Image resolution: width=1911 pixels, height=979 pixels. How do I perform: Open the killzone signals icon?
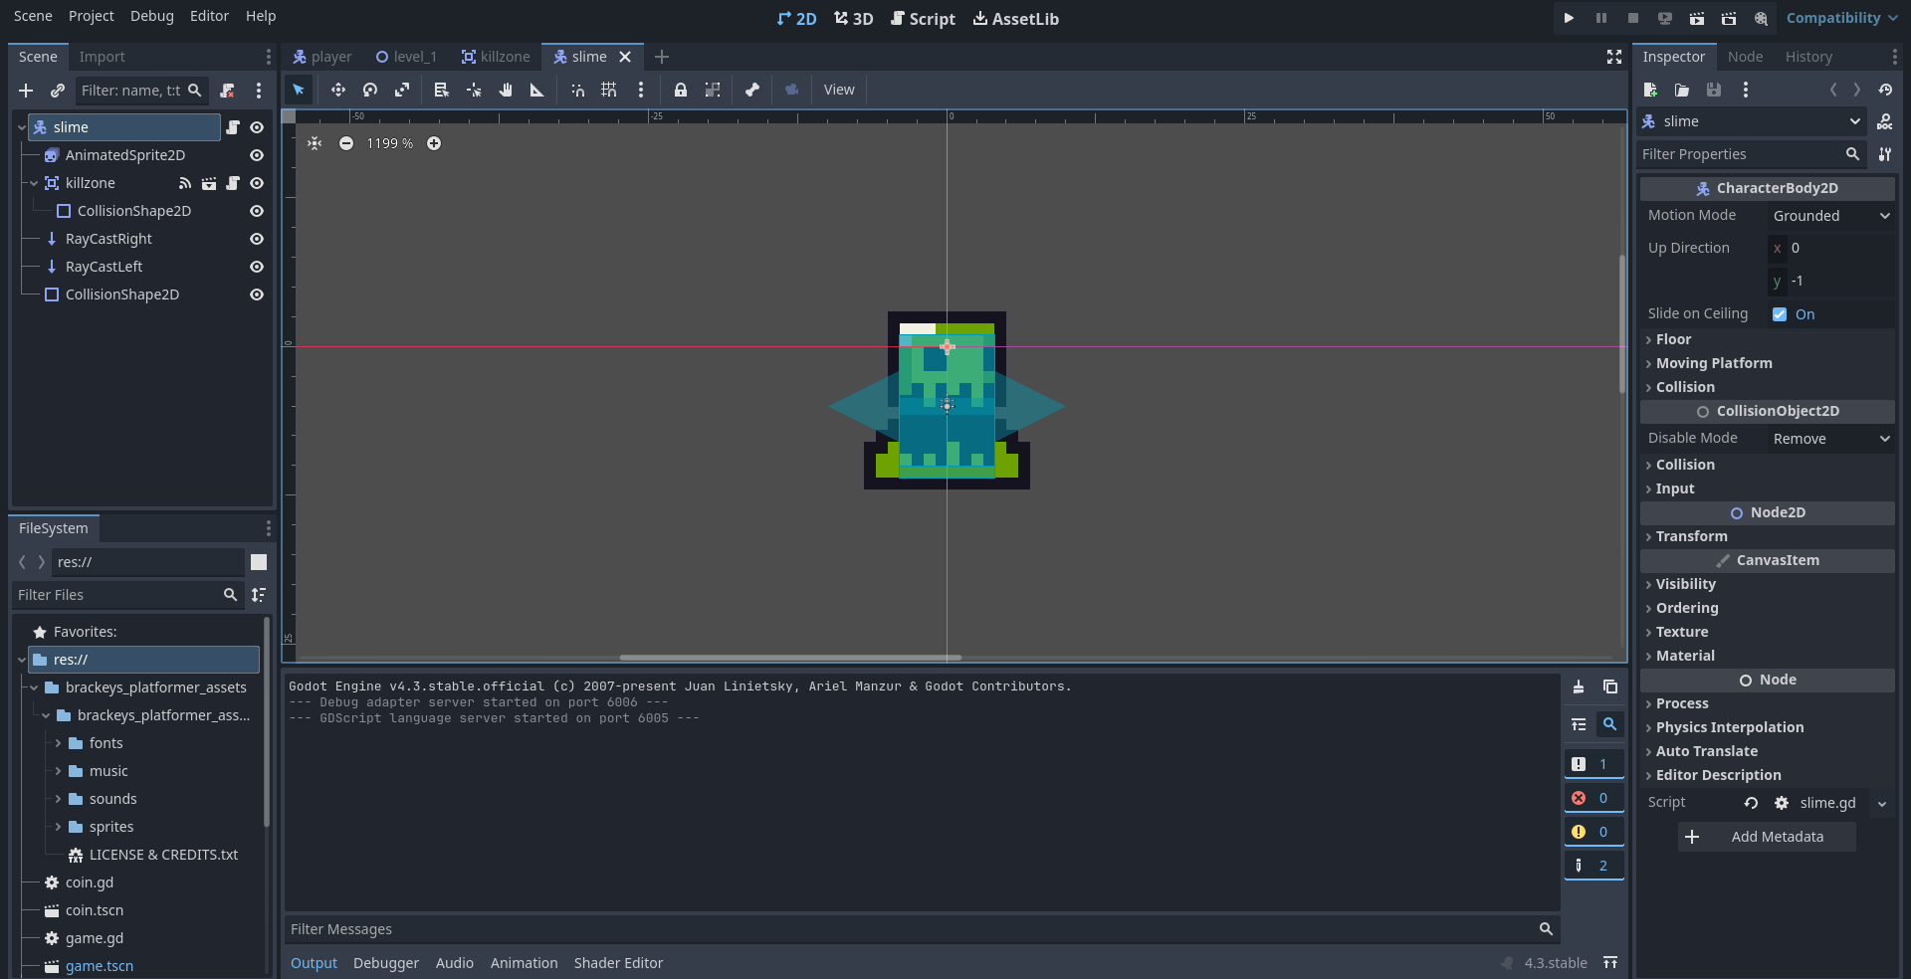tap(185, 183)
